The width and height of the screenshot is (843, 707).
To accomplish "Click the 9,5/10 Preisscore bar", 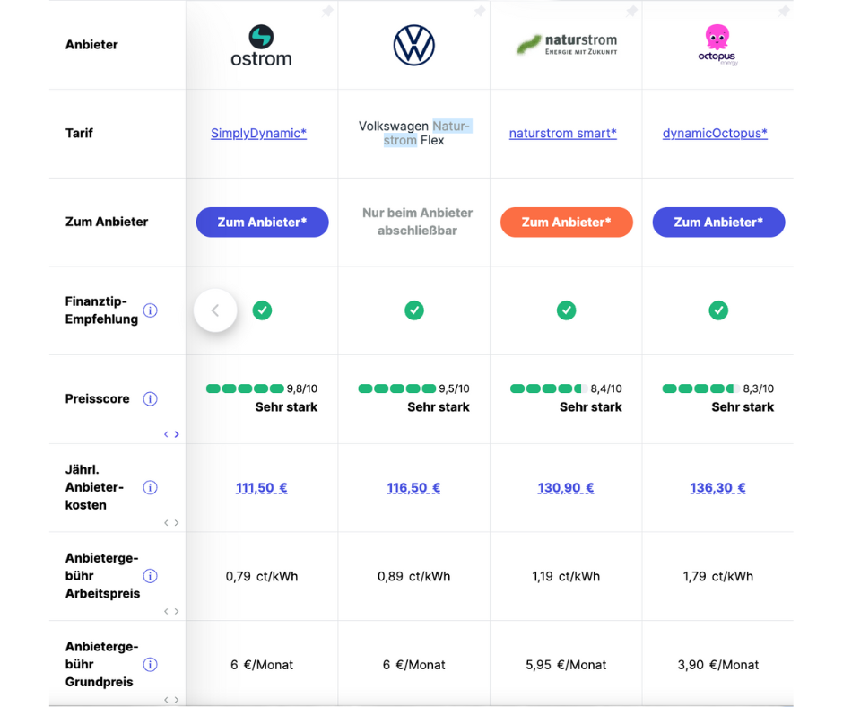I will point(397,388).
